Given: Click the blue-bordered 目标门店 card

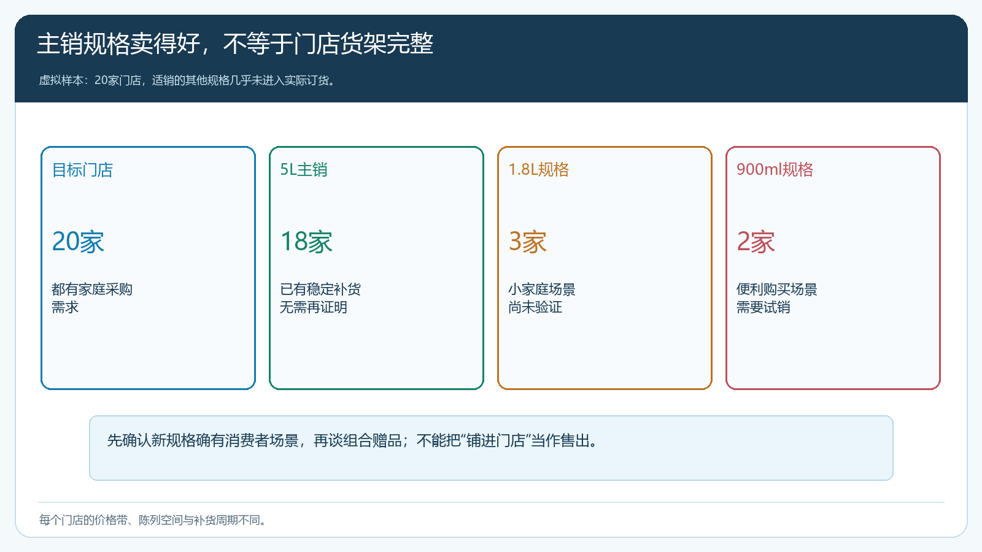Looking at the screenshot, I should click(148, 268).
